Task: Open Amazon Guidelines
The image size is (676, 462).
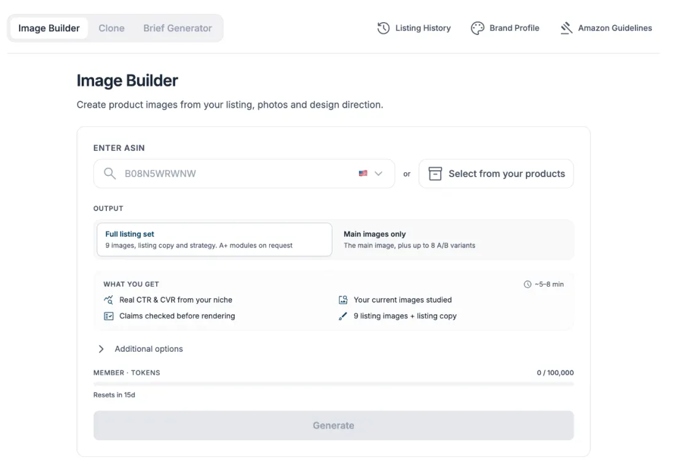Action: tap(606, 28)
